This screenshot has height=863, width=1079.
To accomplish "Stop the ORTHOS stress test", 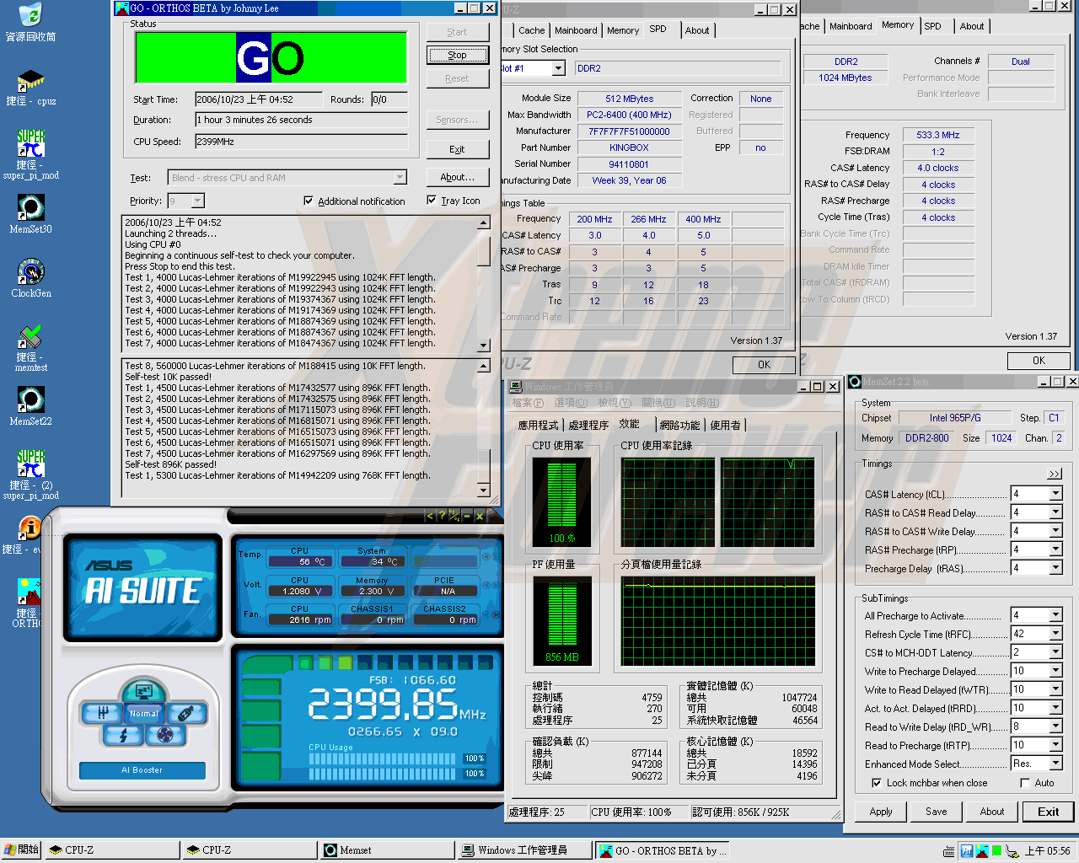I will tap(457, 56).
